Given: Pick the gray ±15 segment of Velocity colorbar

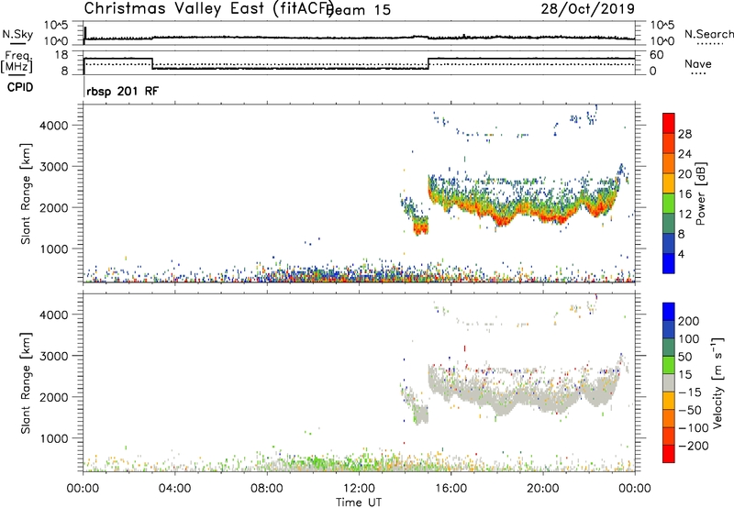Looking at the screenshot, I should (x=669, y=383).
